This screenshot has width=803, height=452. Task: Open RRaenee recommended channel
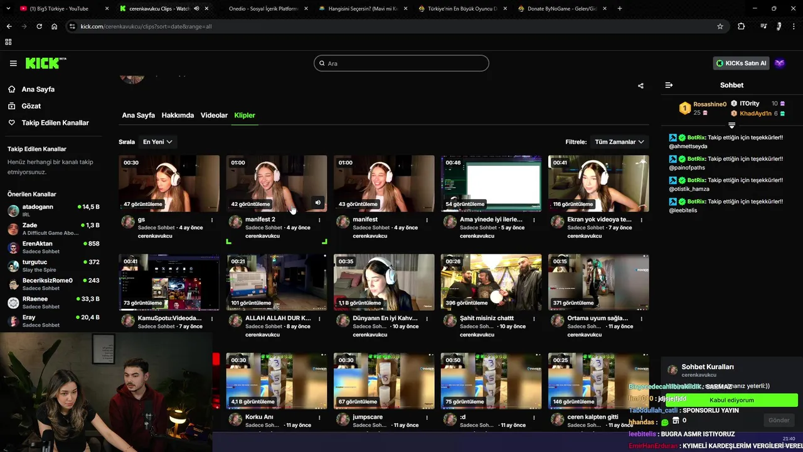(x=53, y=303)
